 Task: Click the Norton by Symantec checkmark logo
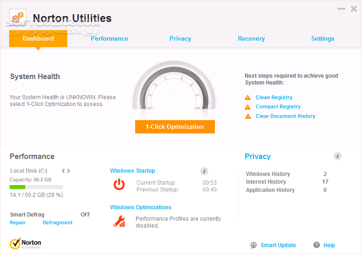coord(26,243)
